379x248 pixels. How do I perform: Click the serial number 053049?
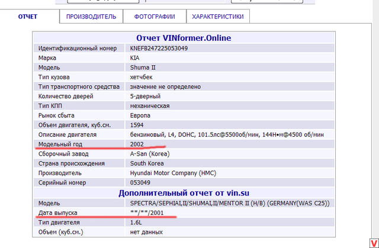point(140,182)
